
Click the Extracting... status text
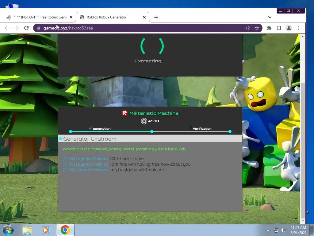[x=150, y=61]
